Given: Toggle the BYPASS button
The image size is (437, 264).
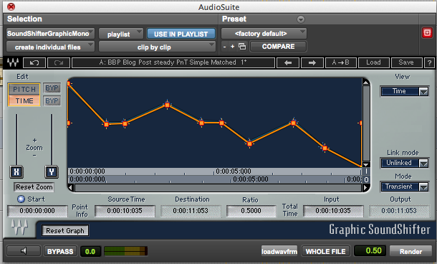Looking at the screenshot, I should [x=60, y=251].
